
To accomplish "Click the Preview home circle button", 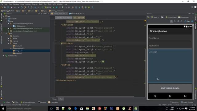I will (170, 96).
